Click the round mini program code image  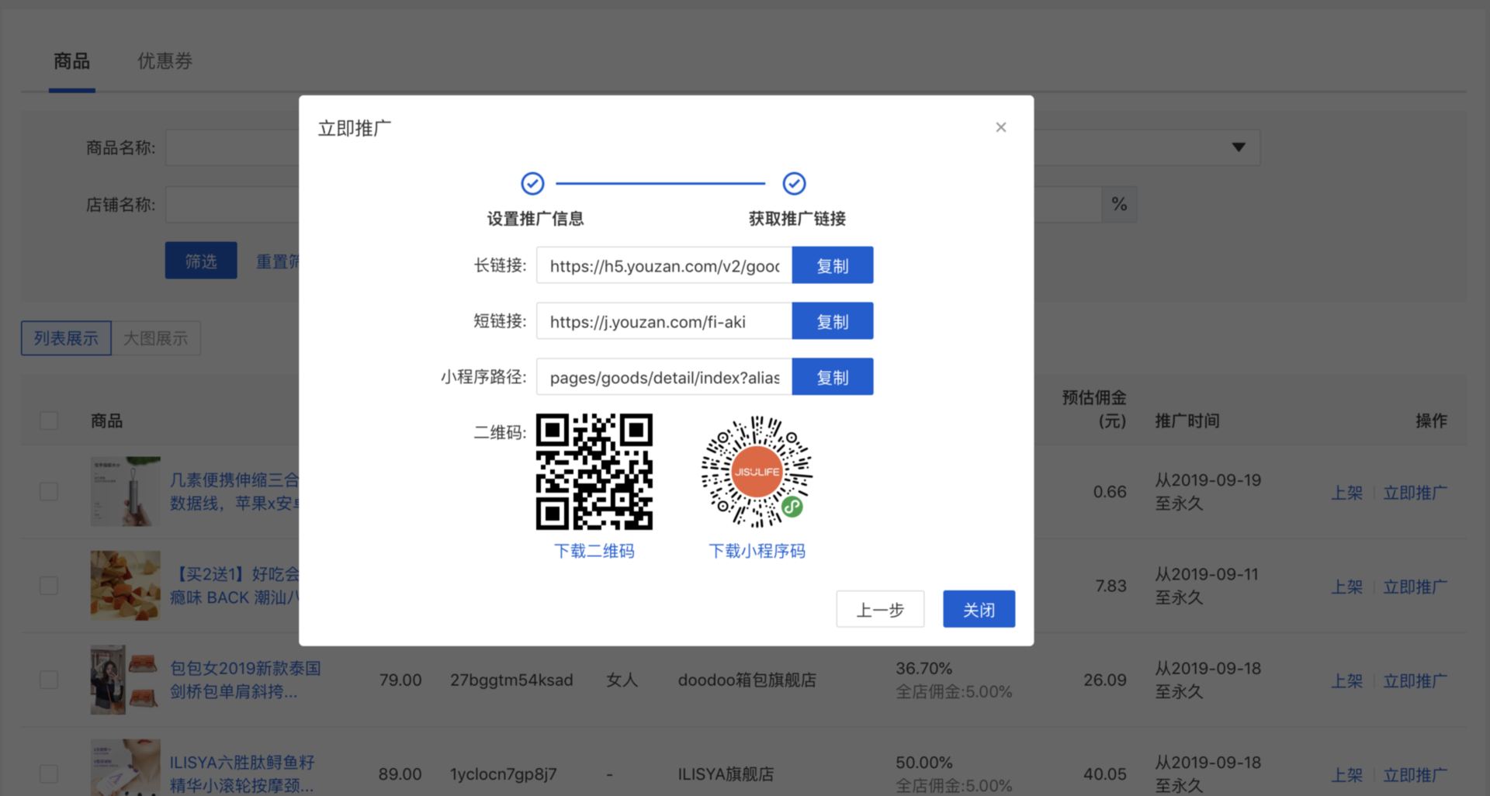click(x=757, y=472)
